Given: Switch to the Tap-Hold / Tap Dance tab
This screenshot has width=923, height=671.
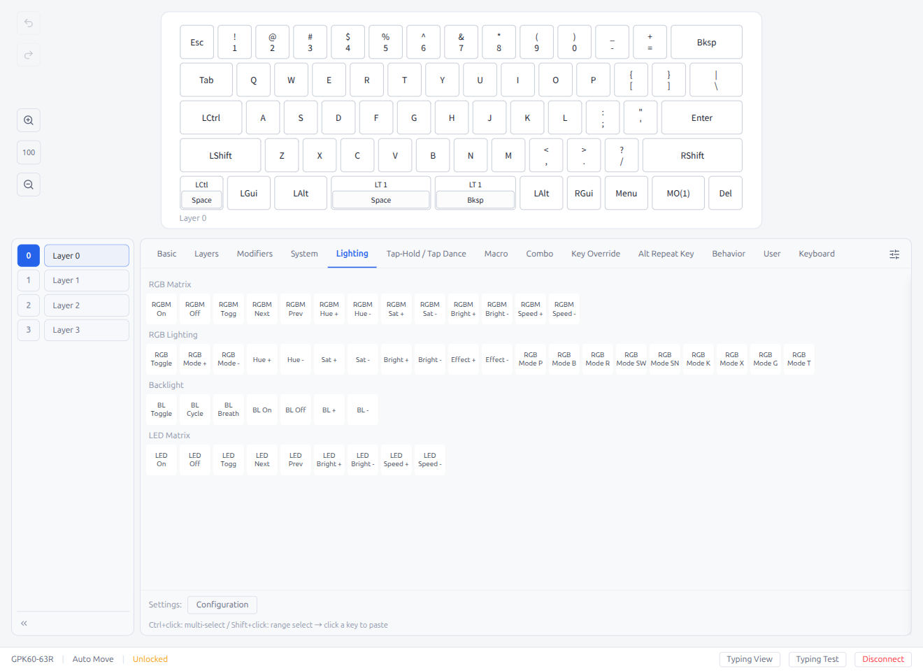Looking at the screenshot, I should (x=427, y=254).
